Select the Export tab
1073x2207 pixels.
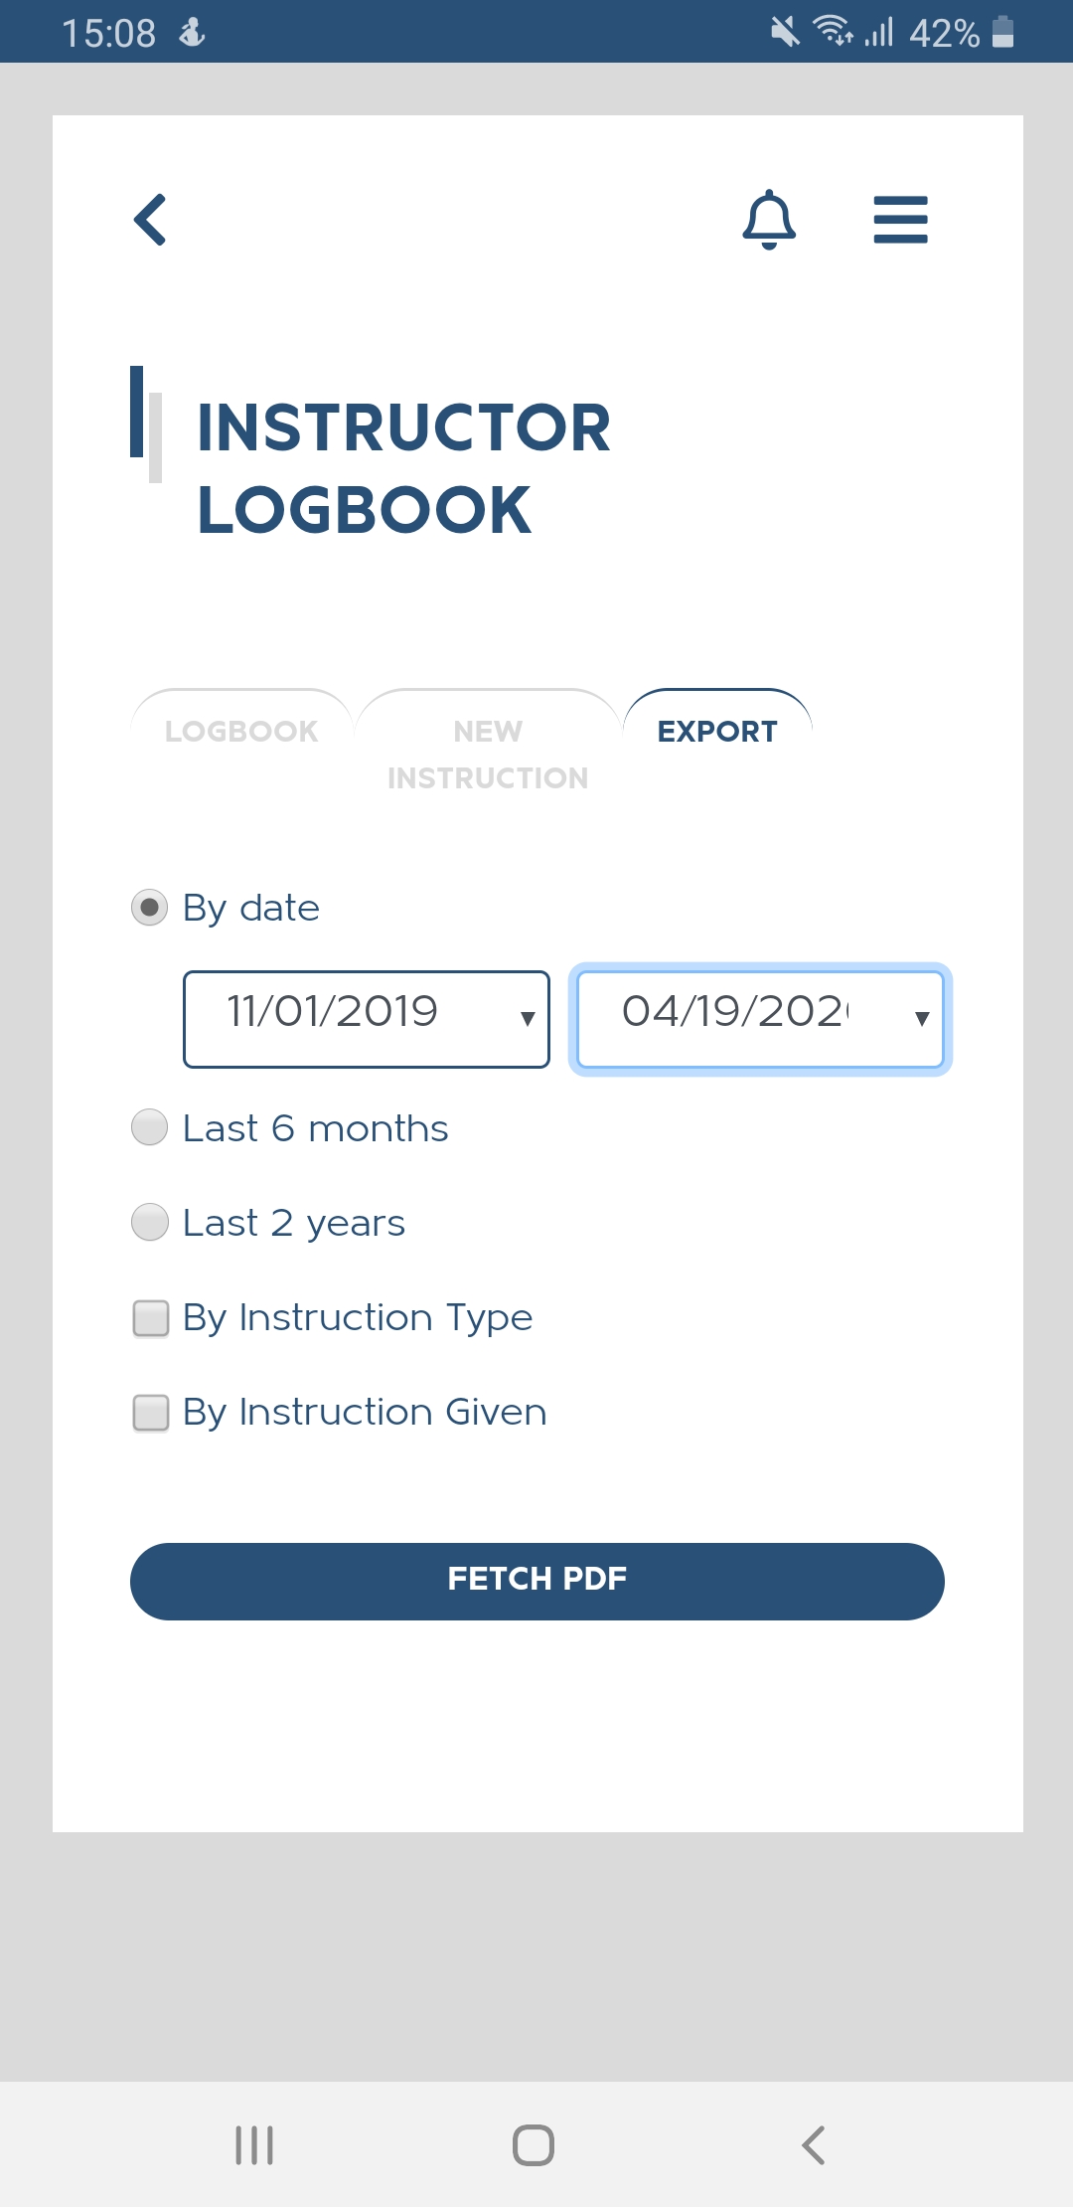[x=717, y=731]
